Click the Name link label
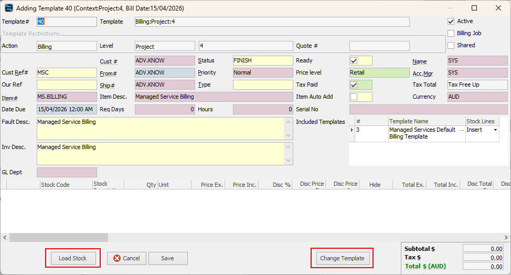The width and height of the screenshot is (511, 275). tap(419, 61)
